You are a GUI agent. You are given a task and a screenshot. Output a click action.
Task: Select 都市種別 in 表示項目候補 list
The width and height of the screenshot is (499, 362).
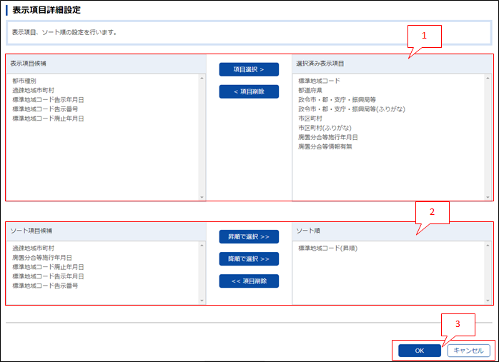click(x=24, y=81)
